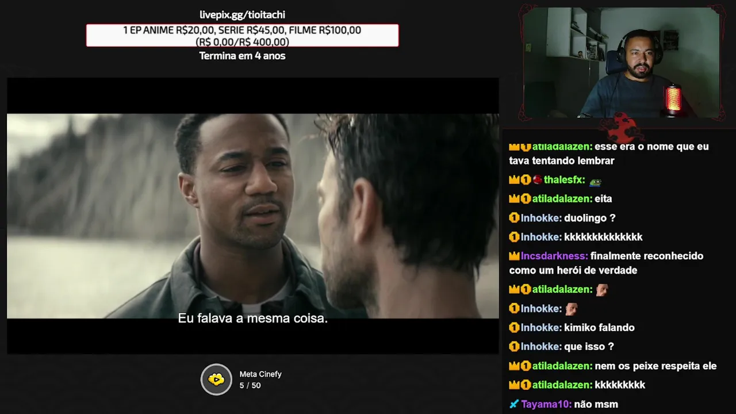The height and width of the screenshot is (414, 736).
Task: Click atiladalazen username on 'eita' message
Action: coord(562,199)
